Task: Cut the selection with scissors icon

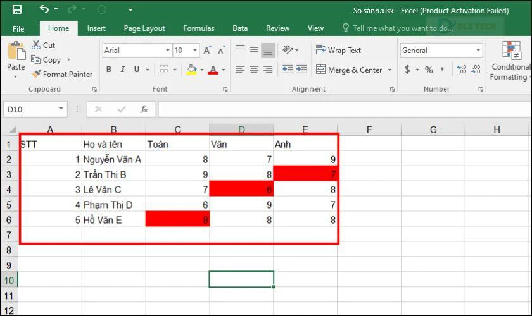Action: coord(44,45)
